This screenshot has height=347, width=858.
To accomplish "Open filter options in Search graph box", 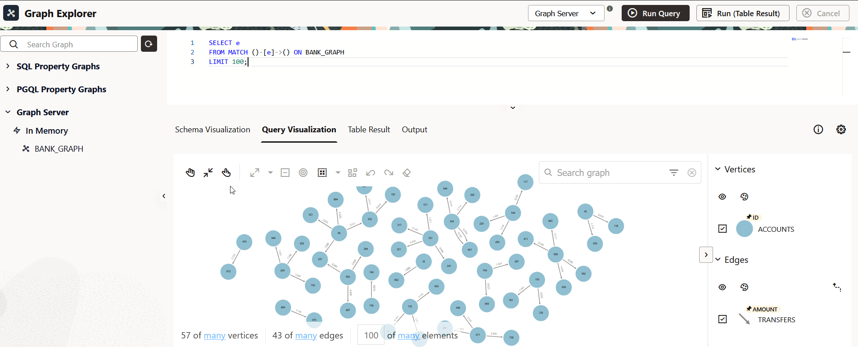I will pyautogui.click(x=674, y=172).
